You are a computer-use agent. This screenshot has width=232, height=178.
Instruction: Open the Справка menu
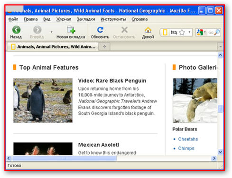(x=139, y=19)
